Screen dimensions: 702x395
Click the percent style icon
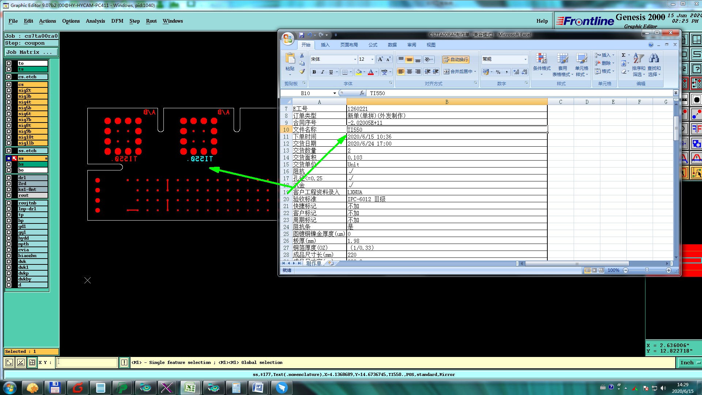(498, 72)
